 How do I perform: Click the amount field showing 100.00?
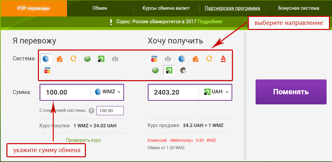[x=66, y=92]
